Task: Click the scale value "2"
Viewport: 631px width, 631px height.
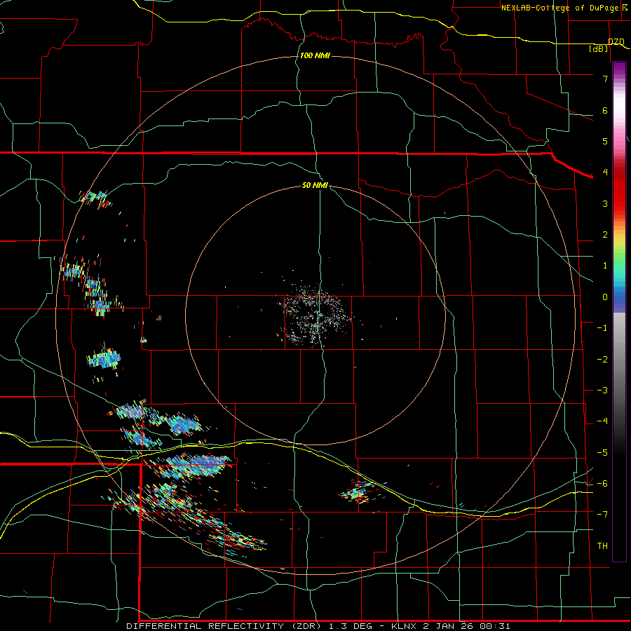Action: coord(605,235)
